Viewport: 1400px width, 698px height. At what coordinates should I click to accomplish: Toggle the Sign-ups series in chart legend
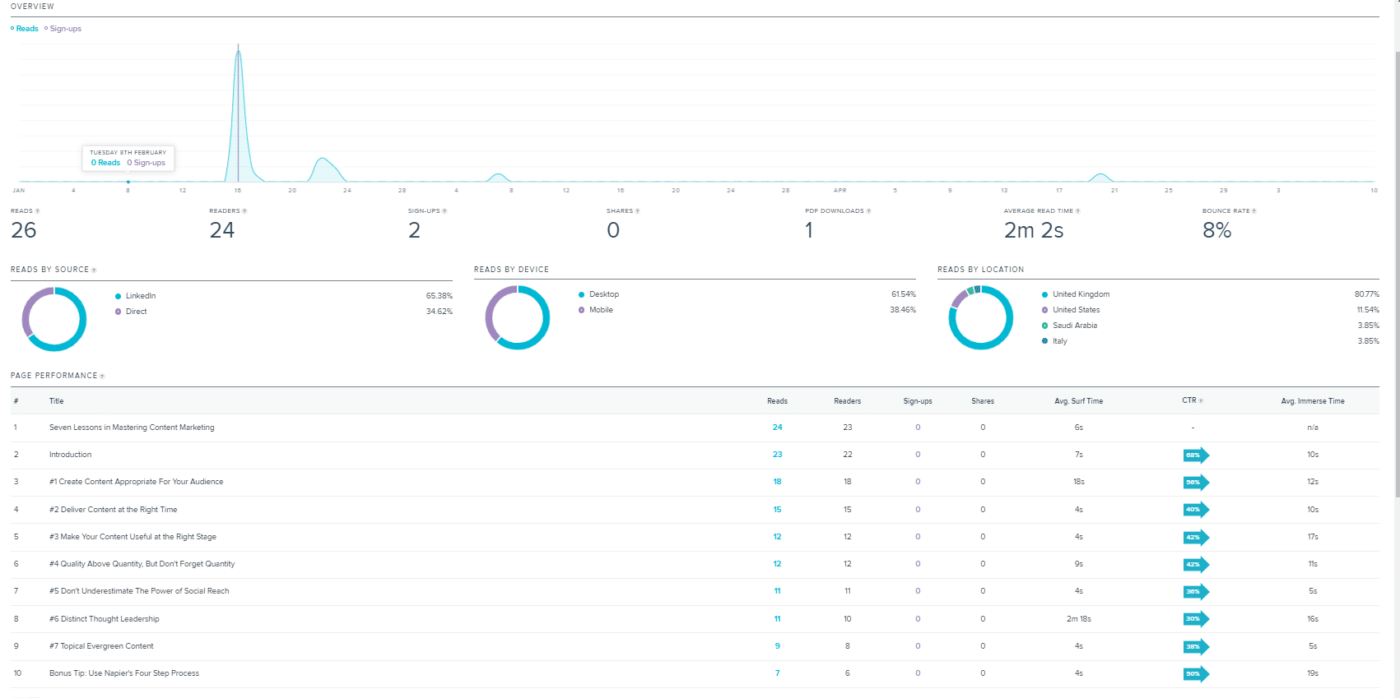(x=64, y=29)
